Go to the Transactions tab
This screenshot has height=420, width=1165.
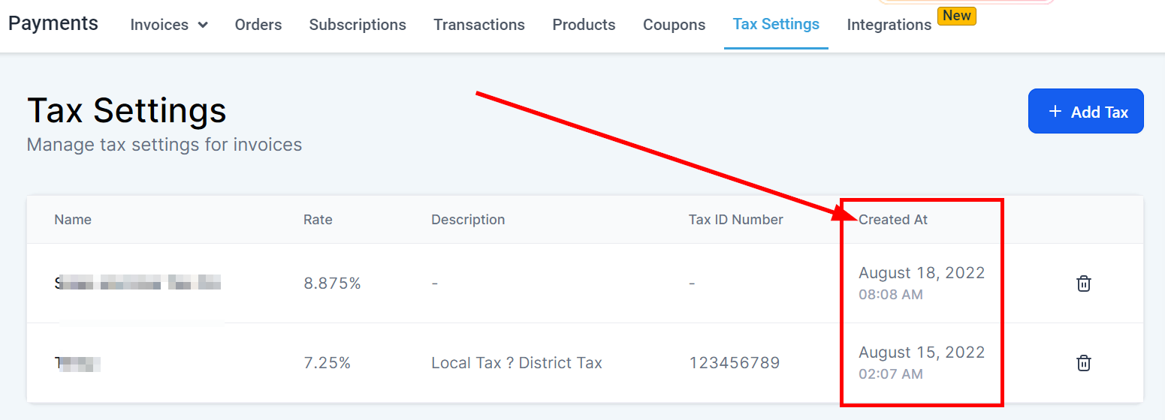pyautogui.click(x=479, y=25)
